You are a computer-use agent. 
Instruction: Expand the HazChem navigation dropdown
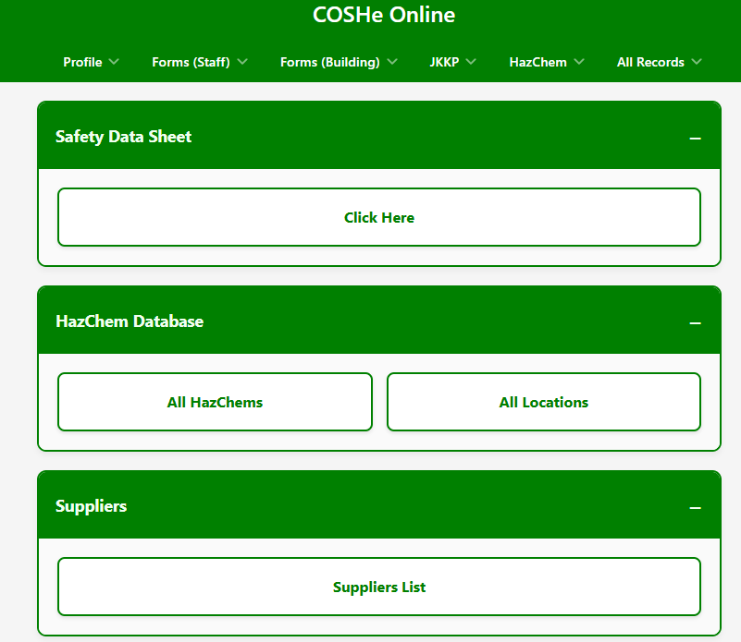547,62
